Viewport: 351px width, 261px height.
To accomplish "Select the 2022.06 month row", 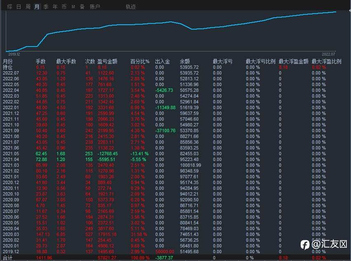I will (x=175, y=79).
